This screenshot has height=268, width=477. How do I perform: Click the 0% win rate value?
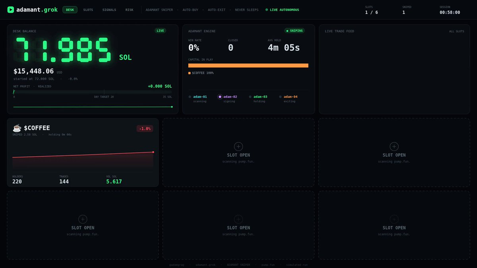pyautogui.click(x=194, y=48)
